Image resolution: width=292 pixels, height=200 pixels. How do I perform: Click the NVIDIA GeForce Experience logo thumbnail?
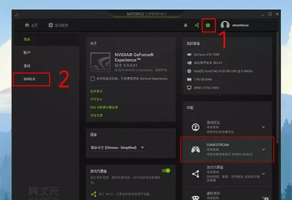(100, 62)
